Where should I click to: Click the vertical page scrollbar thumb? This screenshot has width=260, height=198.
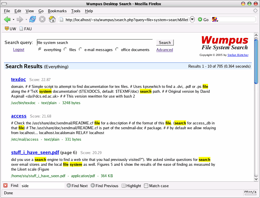tap(256, 61)
